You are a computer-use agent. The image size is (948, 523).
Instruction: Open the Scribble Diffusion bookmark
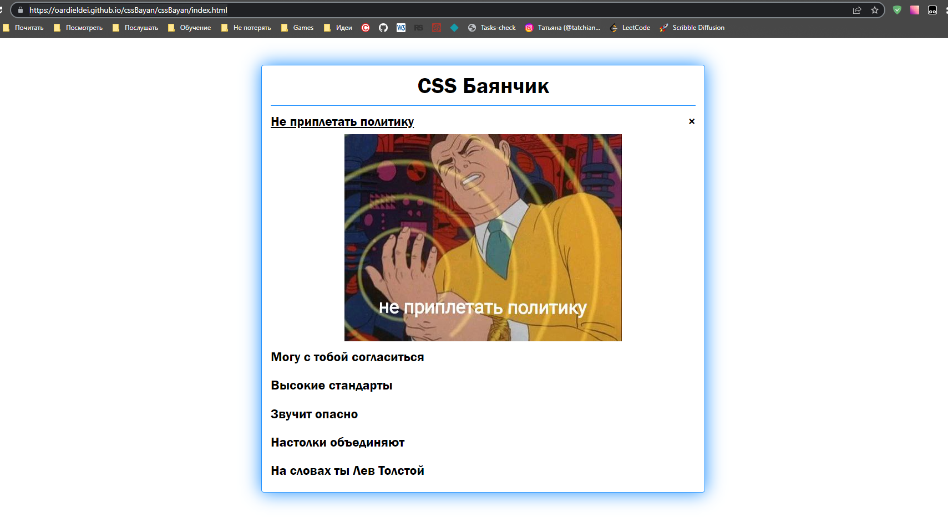[692, 28]
